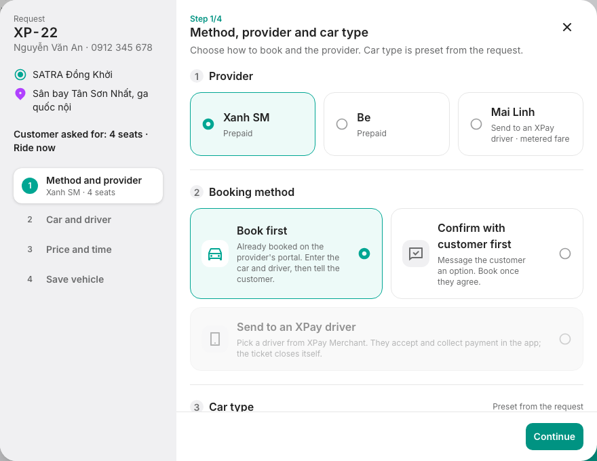Click the Car type section heading
The image size is (597, 461).
[231, 407]
